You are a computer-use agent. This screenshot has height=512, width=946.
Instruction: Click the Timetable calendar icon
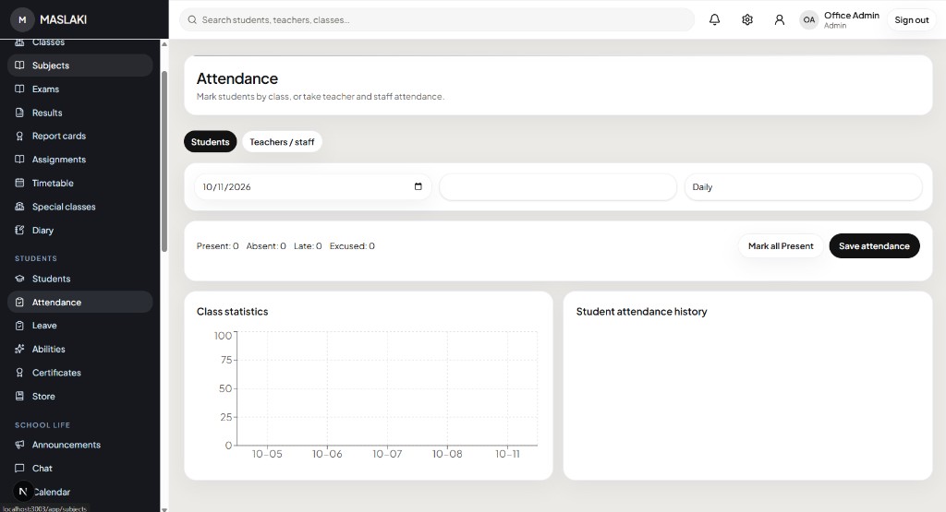(x=20, y=183)
